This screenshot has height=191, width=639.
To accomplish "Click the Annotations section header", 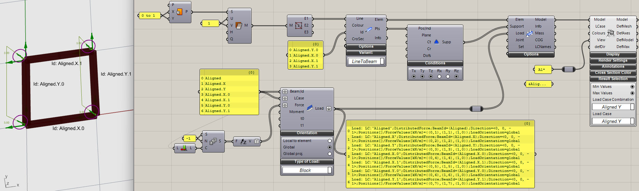I will 613,67.
